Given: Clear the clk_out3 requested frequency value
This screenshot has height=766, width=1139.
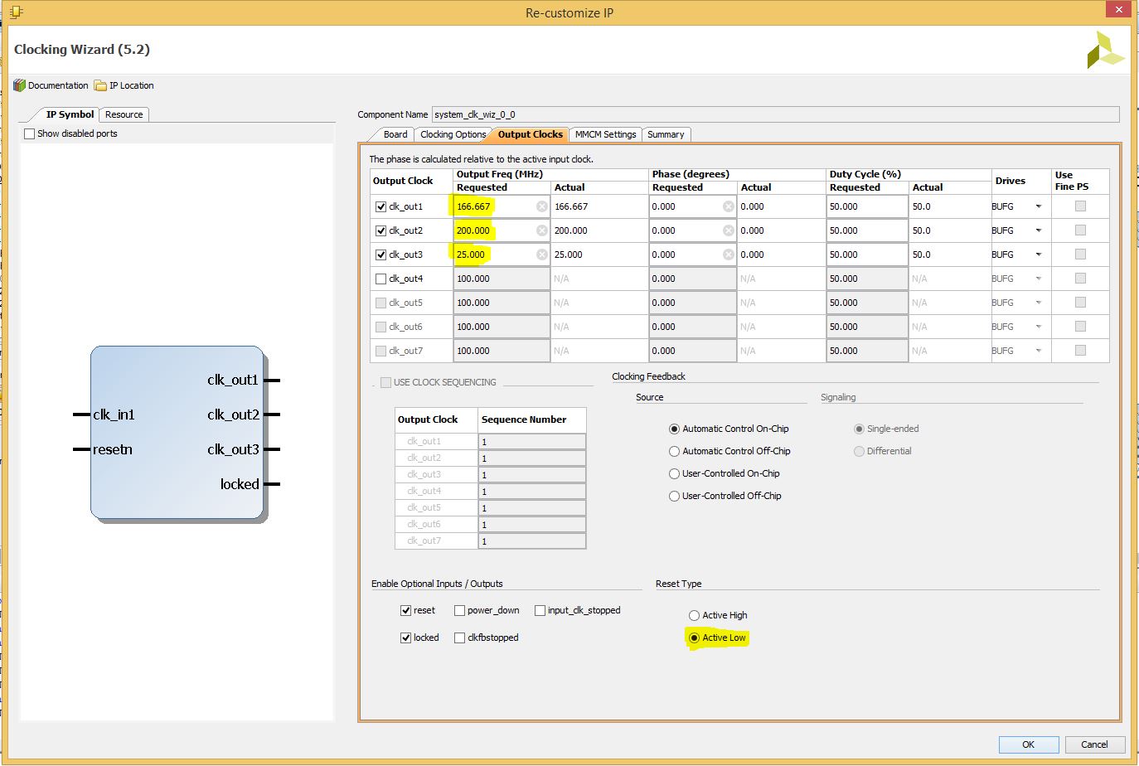Looking at the screenshot, I should [541, 255].
